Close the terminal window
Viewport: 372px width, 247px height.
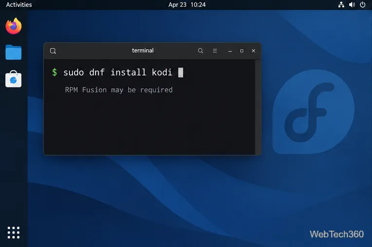click(253, 51)
